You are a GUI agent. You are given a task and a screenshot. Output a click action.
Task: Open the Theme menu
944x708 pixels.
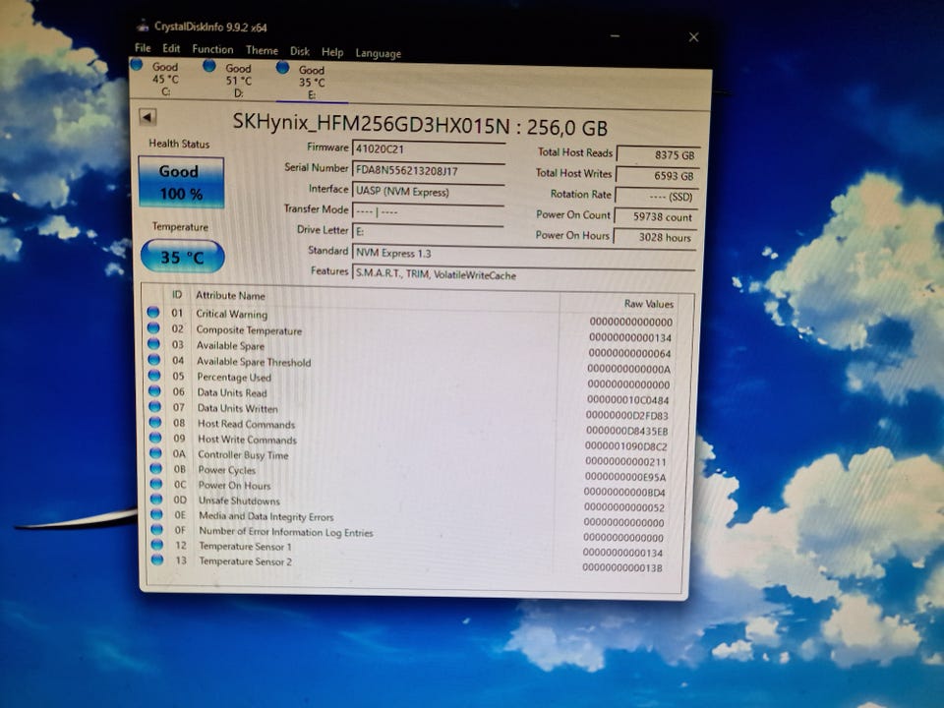coord(262,50)
